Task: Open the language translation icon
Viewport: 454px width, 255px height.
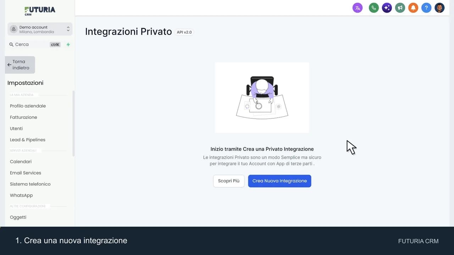Action: click(358, 8)
